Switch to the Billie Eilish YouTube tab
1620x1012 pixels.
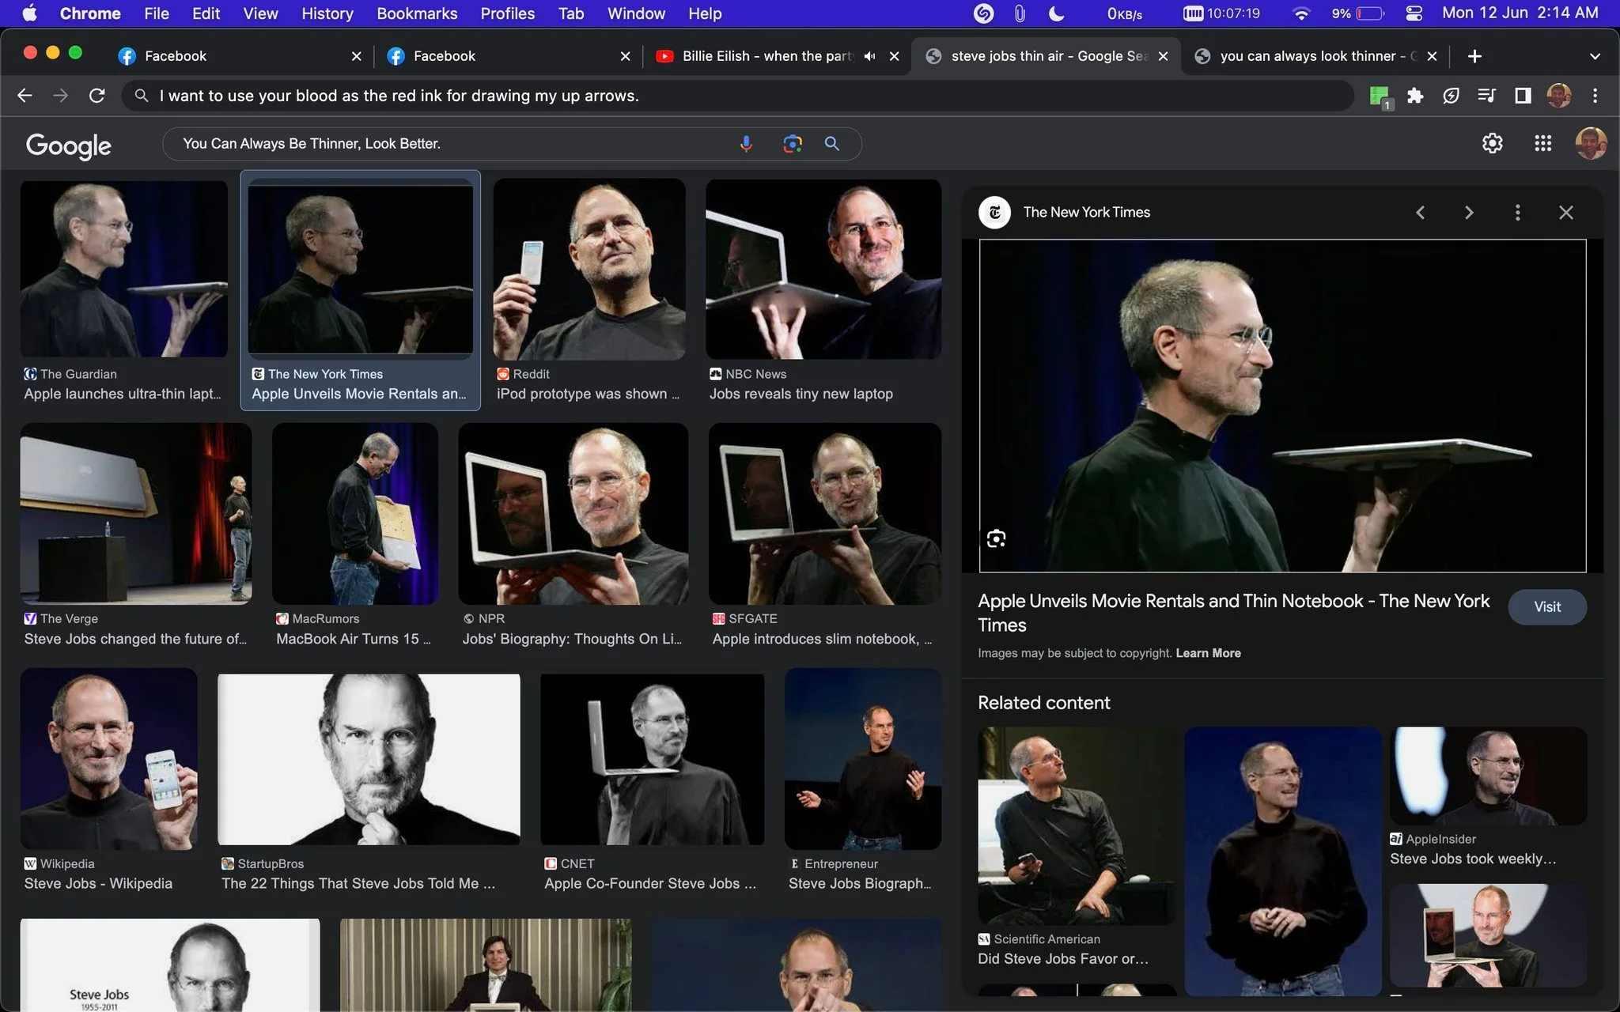click(x=767, y=56)
